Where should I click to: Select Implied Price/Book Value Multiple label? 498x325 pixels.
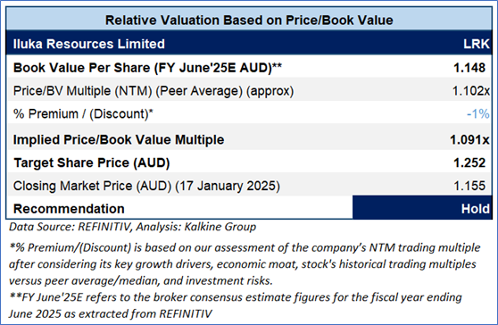click(x=119, y=140)
